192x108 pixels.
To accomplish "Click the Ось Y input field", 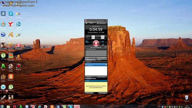I will 93,38.
